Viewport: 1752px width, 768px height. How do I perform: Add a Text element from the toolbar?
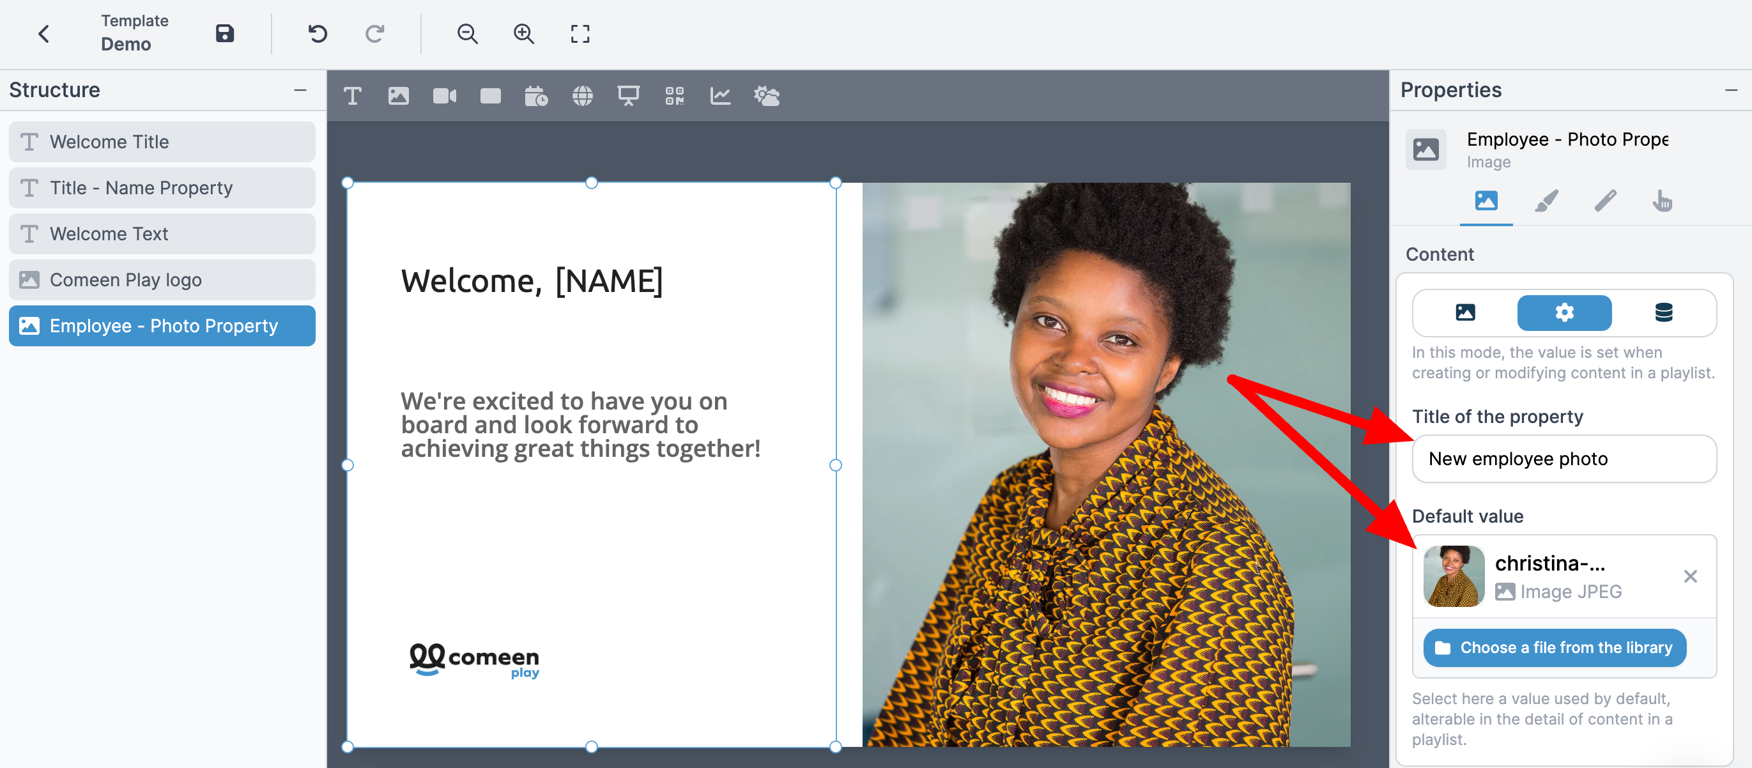[x=352, y=96]
